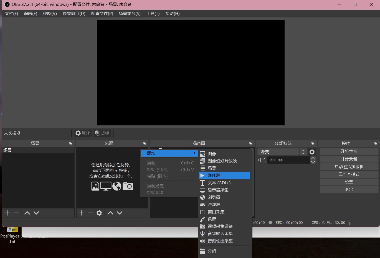The width and height of the screenshot is (380, 258).
Task: Add a new scene with the plus icon
Action: [7, 213]
